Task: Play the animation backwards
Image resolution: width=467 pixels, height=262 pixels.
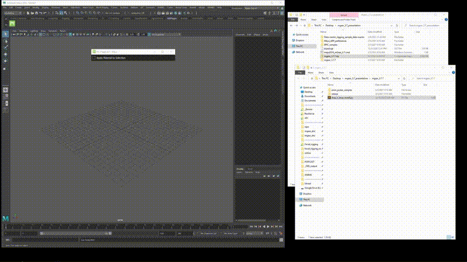Action: [x=264, y=226]
